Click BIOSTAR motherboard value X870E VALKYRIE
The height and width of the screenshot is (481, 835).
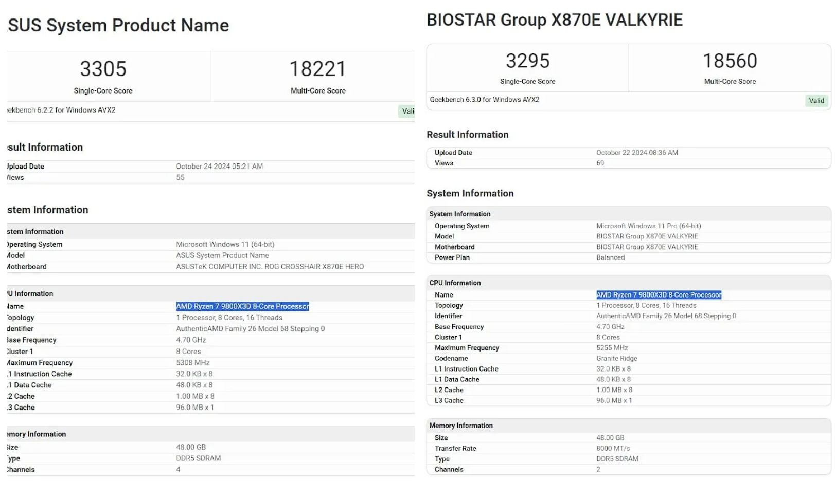pos(647,247)
